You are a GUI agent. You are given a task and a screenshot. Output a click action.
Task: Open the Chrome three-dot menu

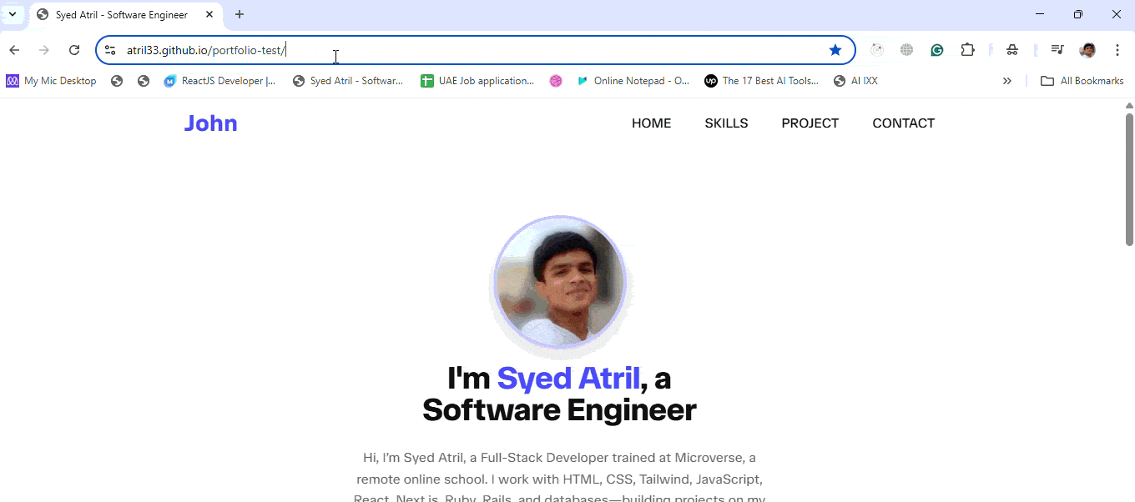[x=1117, y=50]
